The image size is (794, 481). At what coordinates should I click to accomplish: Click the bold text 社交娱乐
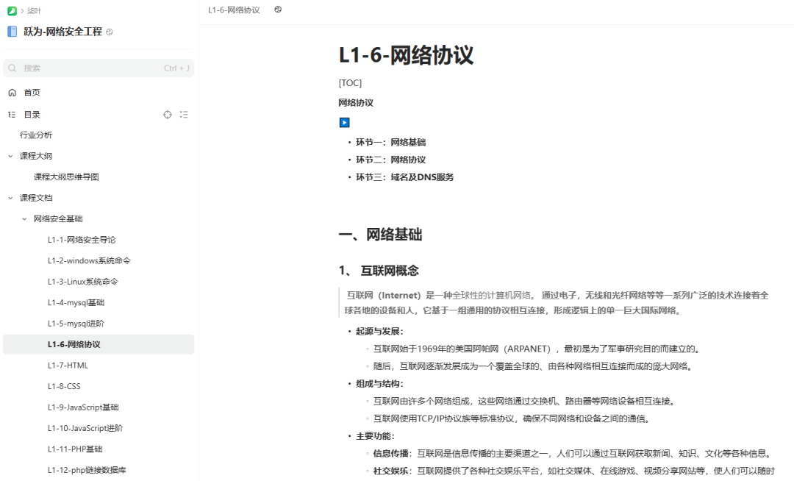pos(390,471)
